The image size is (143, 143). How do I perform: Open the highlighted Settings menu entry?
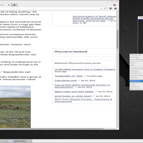(x=137, y=81)
